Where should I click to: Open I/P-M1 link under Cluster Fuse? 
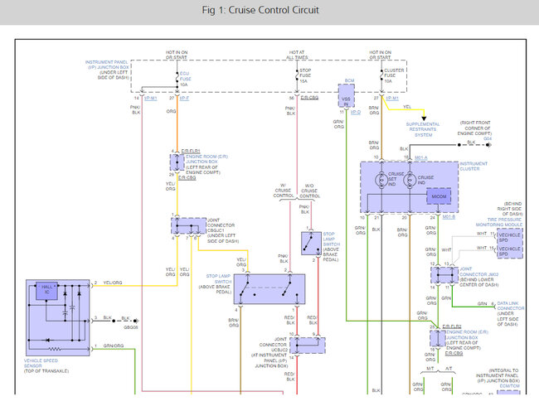392,99
